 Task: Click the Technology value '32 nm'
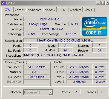point(31,34)
